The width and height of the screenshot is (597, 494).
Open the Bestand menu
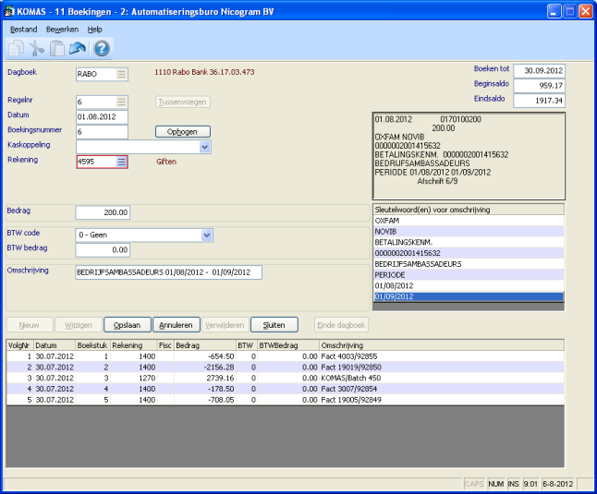[x=24, y=30]
